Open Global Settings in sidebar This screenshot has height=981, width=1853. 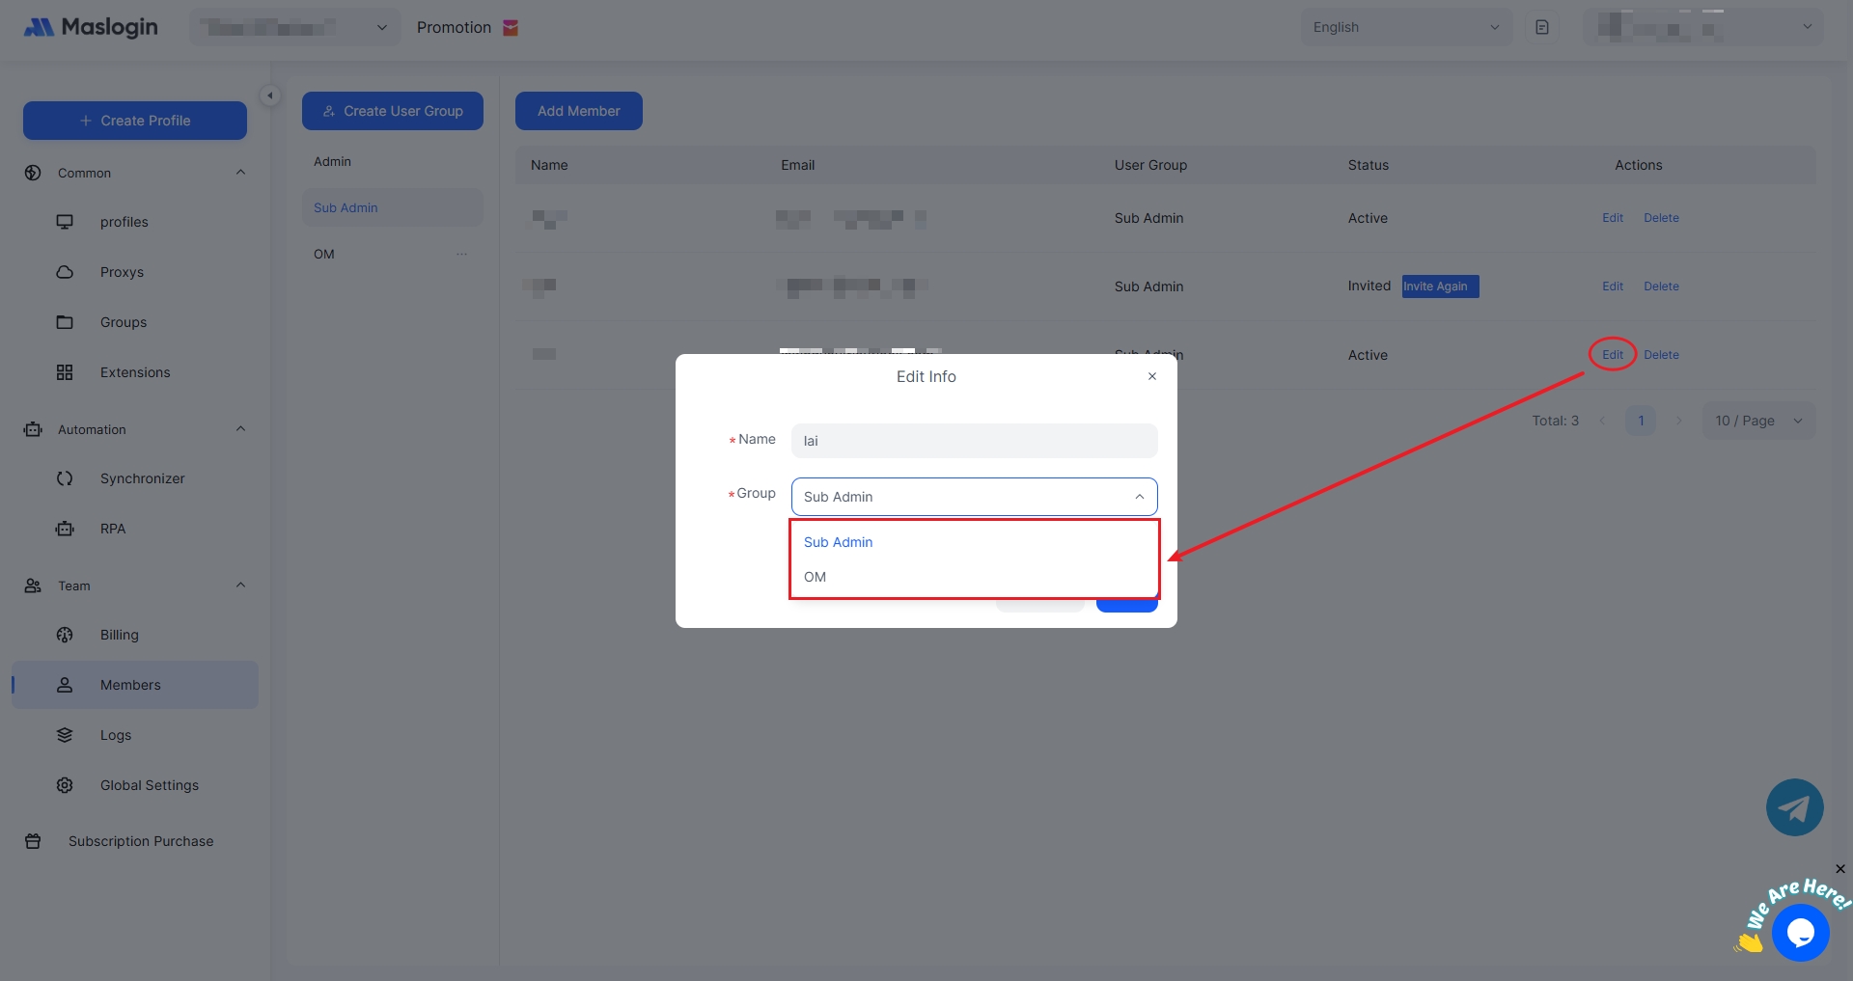[149, 785]
